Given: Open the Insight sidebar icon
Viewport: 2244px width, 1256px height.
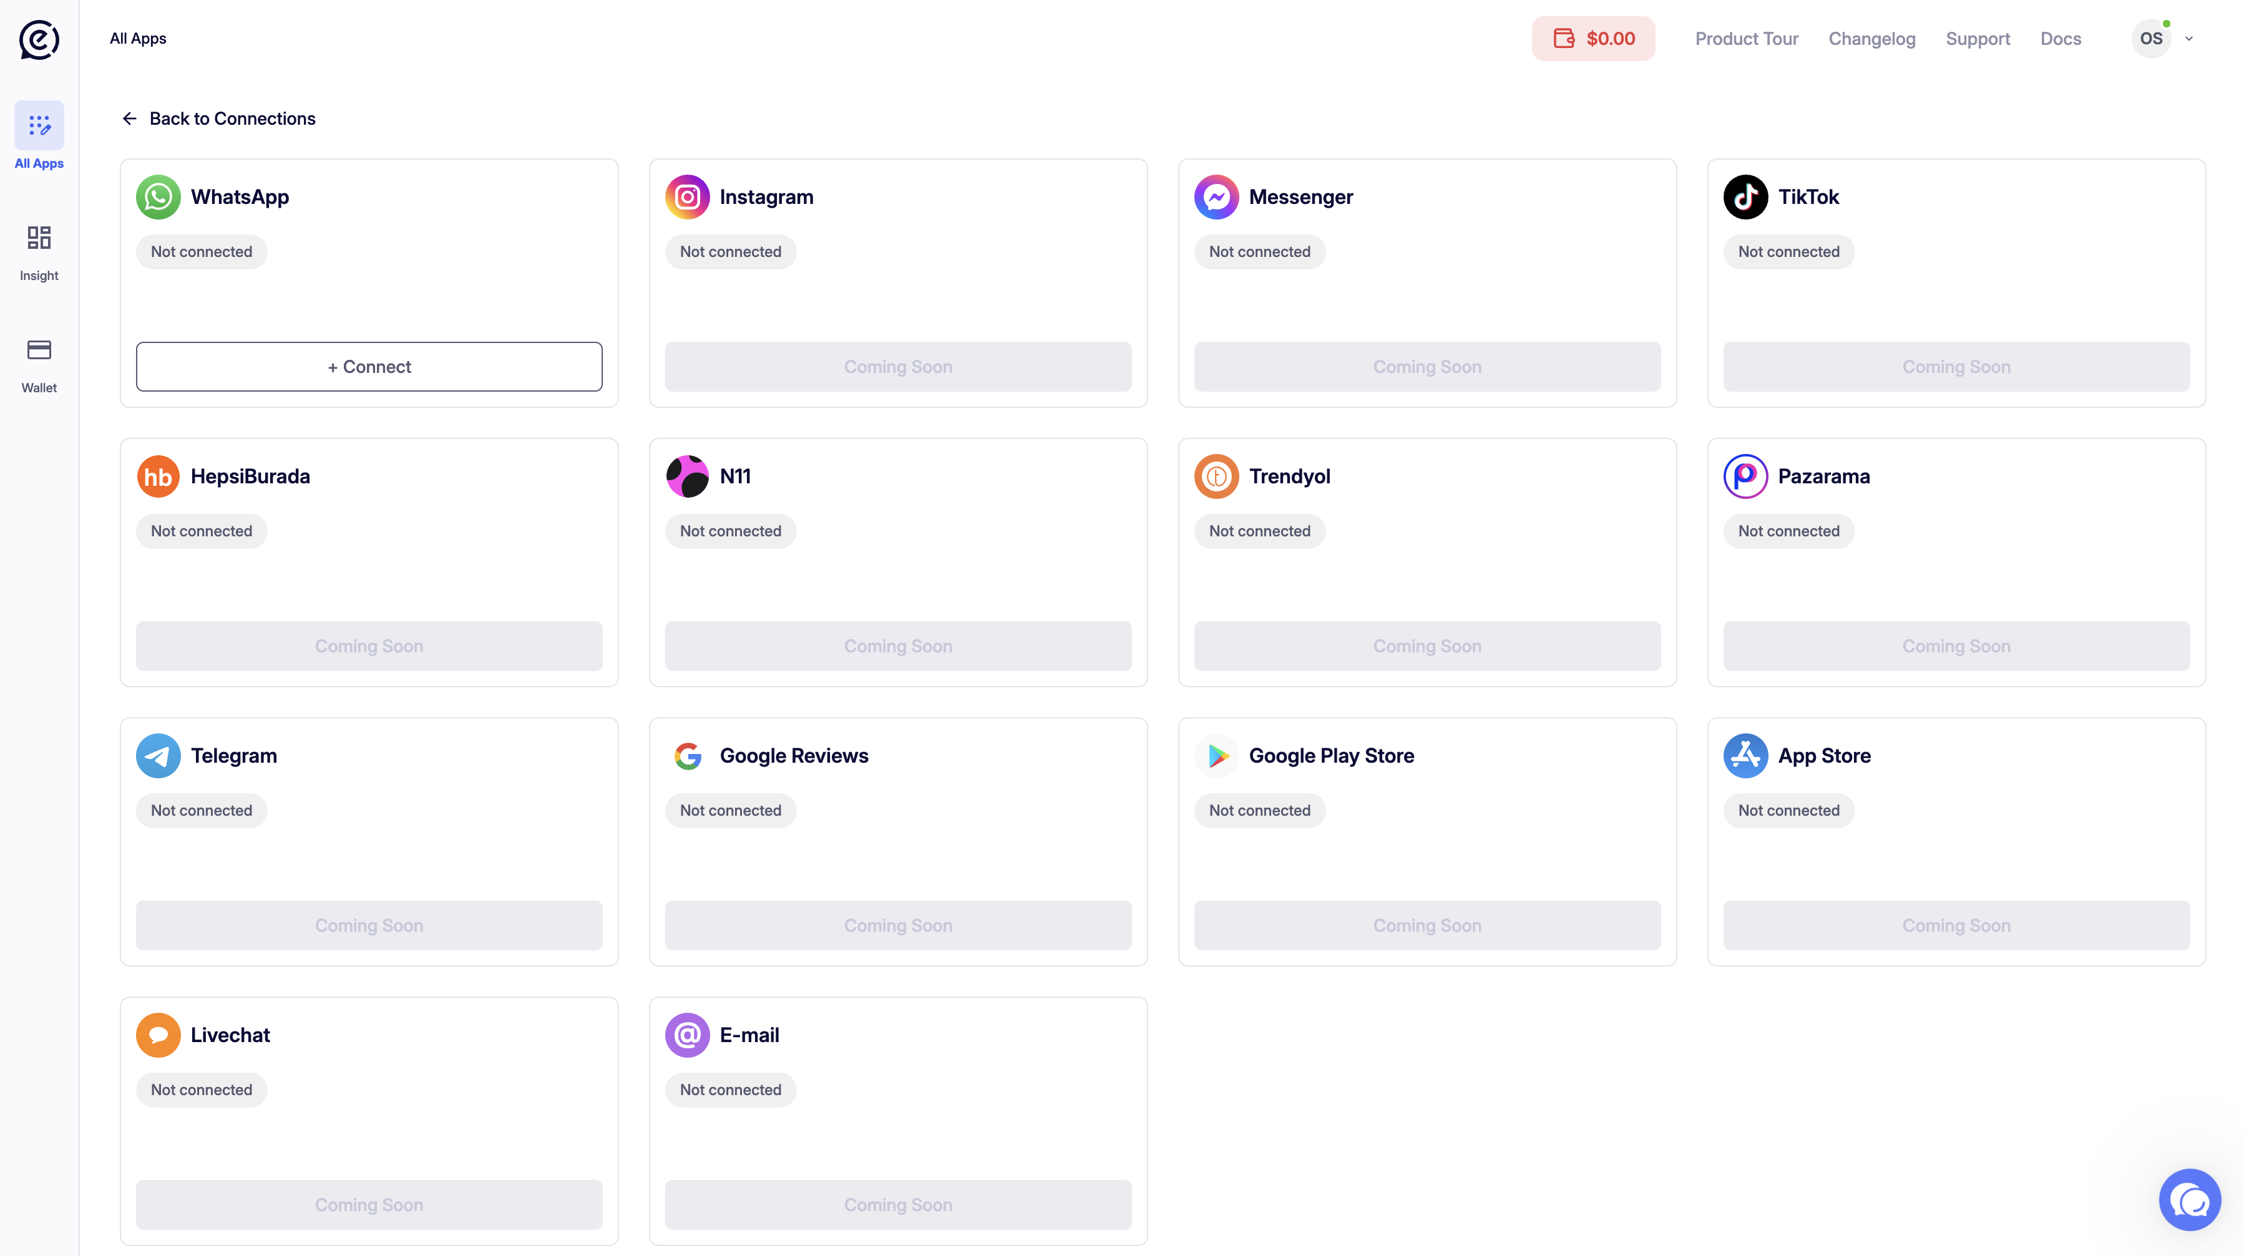Looking at the screenshot, I should tap(39, 238).
